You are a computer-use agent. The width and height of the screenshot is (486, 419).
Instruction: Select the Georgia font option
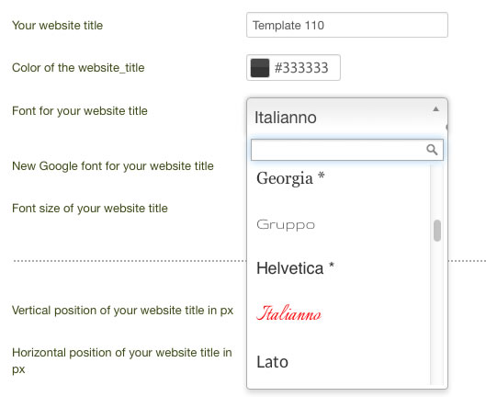coord(339,178)
